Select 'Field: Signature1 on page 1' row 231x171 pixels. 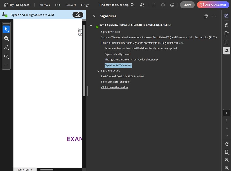(x=116, y=82)
